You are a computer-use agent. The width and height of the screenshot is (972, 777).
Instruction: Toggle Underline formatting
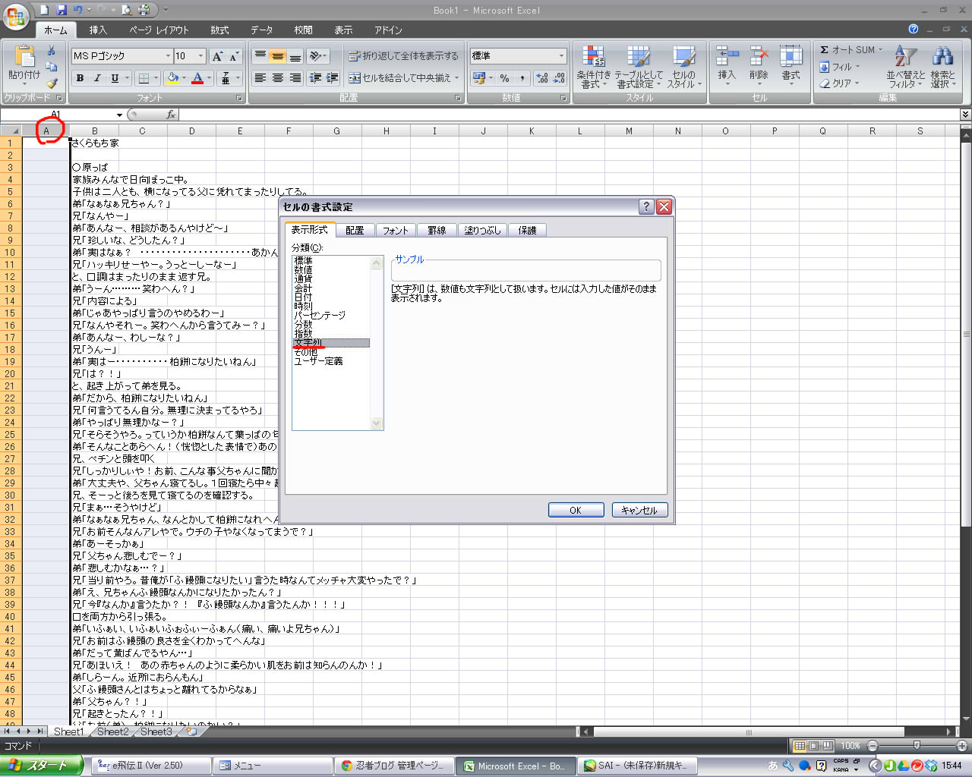click(x=115, y=78)
